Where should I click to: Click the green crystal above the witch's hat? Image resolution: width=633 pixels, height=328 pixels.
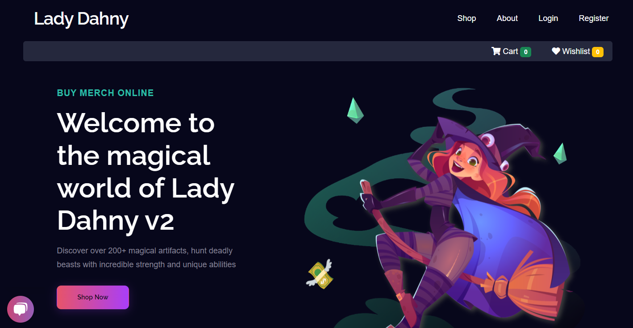click(355, 110)
